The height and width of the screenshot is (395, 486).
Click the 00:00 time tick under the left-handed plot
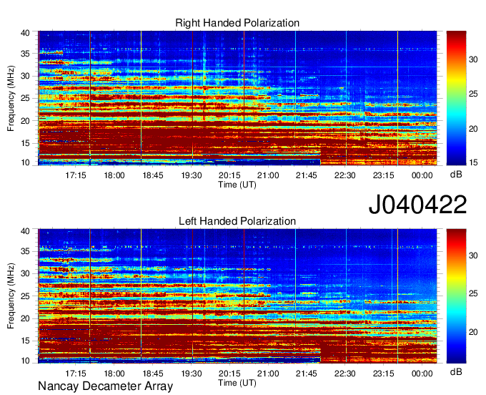coord(422,374)
